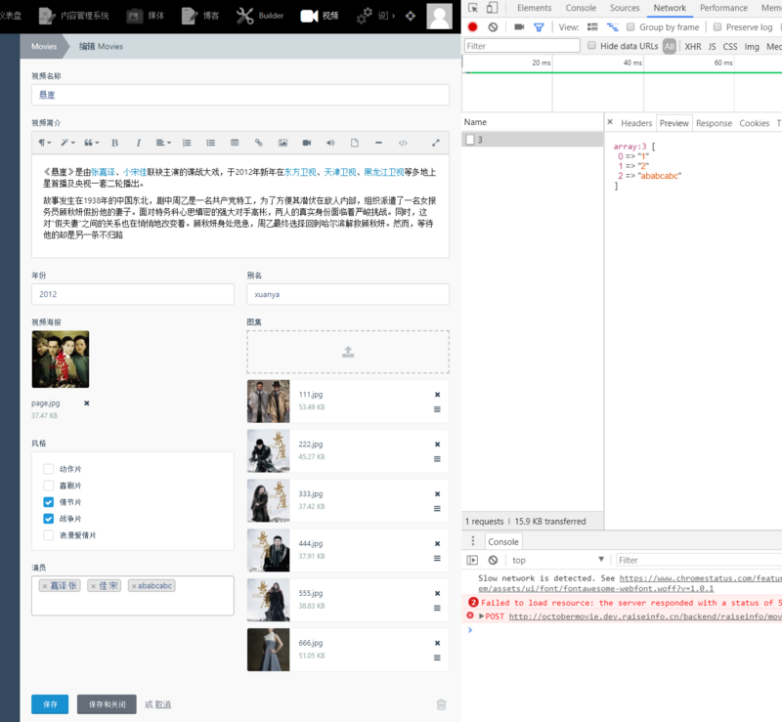
Task: Insert link in editor
Action: pyautogui.click(x=258, y=143)
